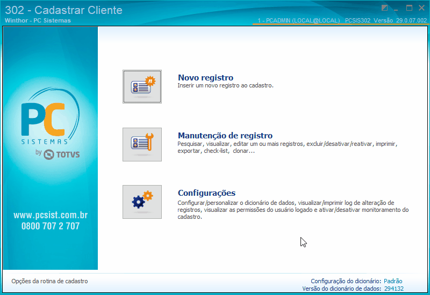Open the Configurações gears icon button
This screenshot has height=295, width=430.
(142, 202)
